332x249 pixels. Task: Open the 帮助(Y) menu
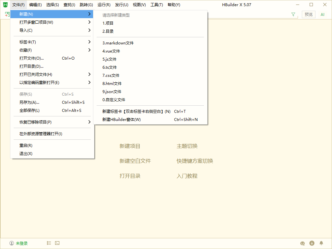(x=174, y=5)
